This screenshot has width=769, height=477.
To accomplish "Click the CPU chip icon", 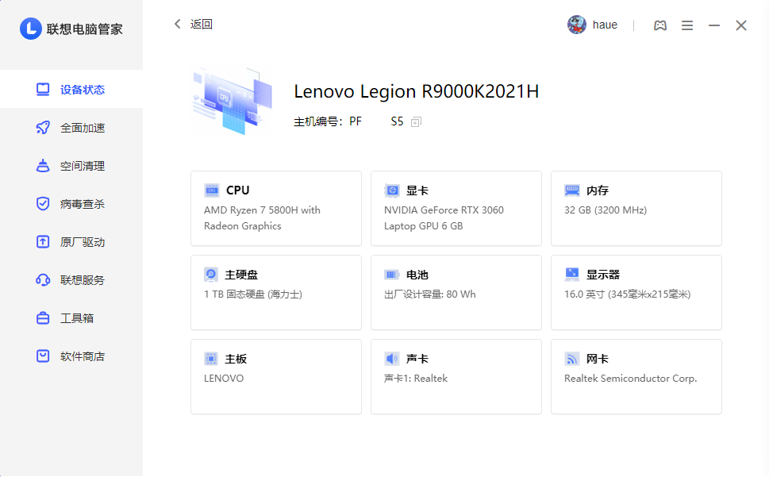I will click(212, 190).
